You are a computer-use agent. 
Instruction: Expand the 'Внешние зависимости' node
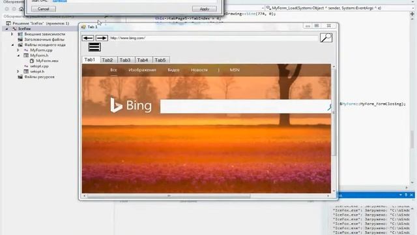coord(12,34)
